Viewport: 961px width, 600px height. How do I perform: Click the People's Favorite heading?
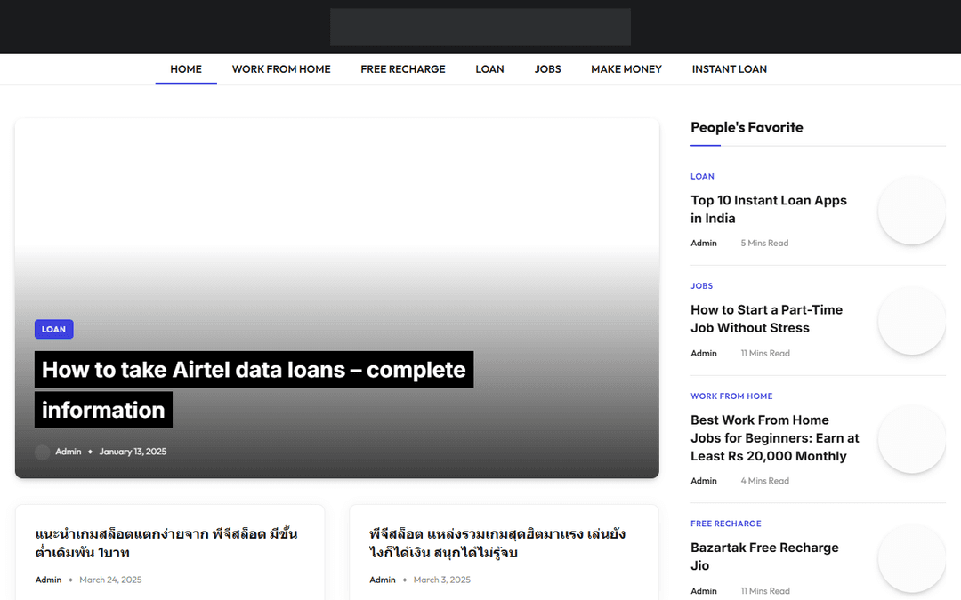coord(747,127)
